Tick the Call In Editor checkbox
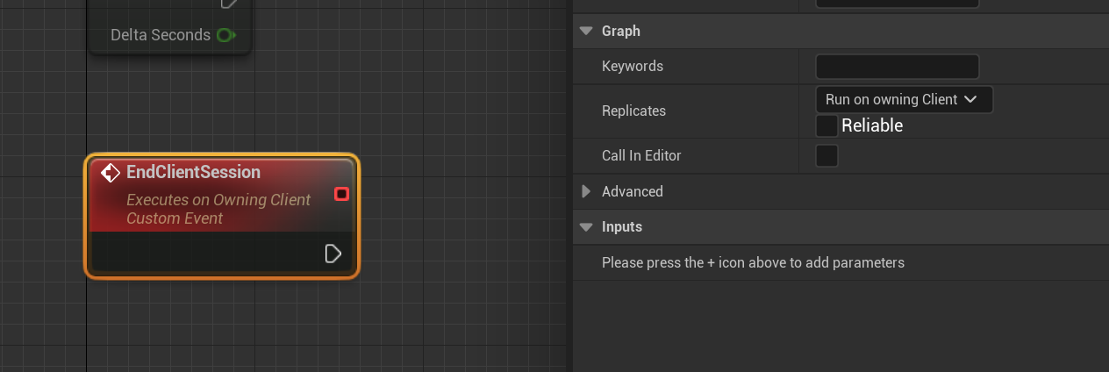The height and width of the screenshot is (372, 1109). (826, 155)
